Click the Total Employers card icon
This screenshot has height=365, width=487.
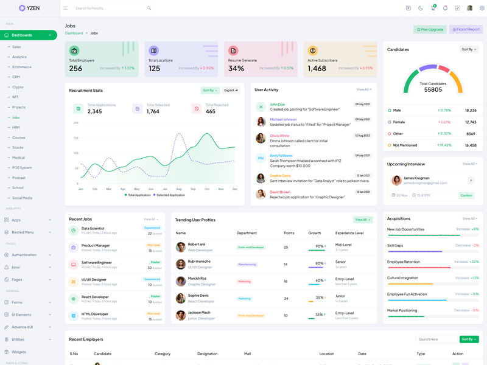[x=74, y=50]
